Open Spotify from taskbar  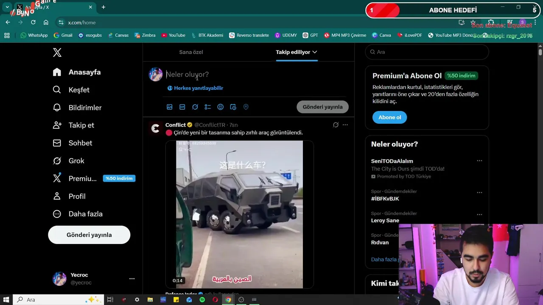[x=202, y=299]
